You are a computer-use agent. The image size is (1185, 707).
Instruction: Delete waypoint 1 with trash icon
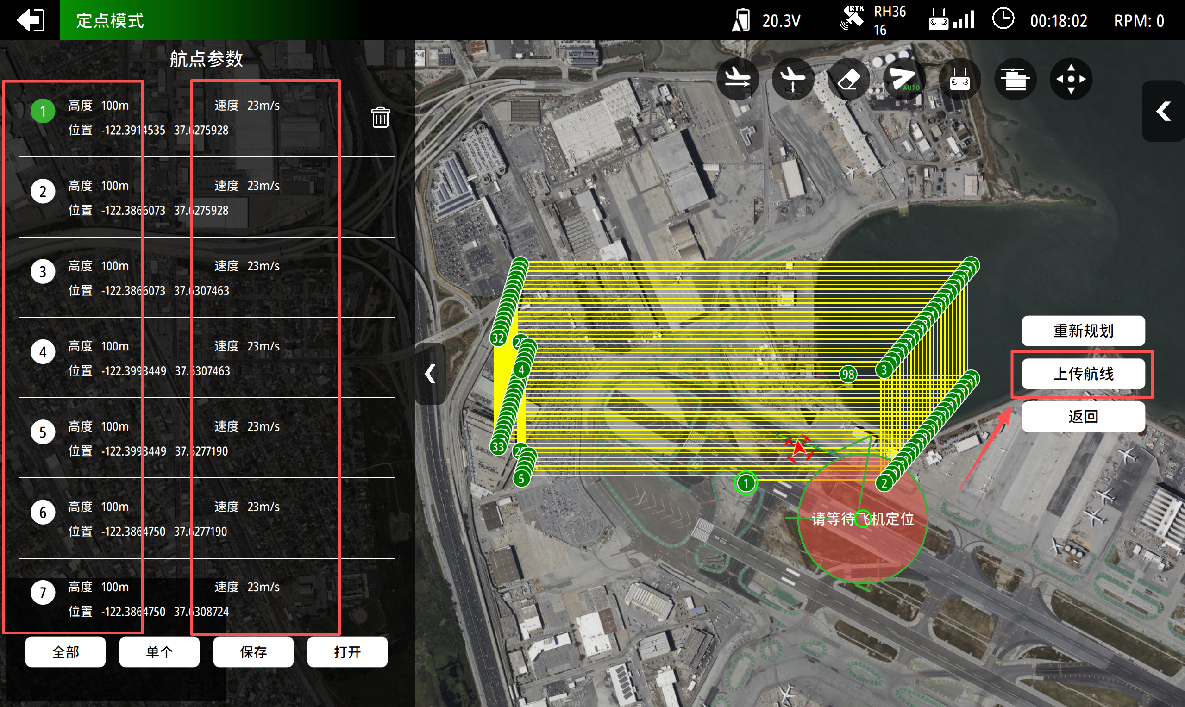tap(380, 117)
